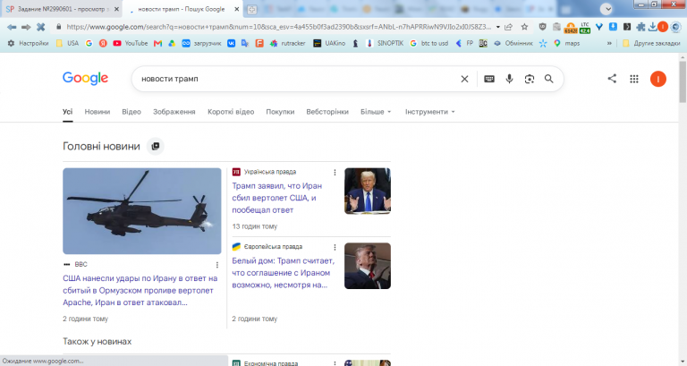
Task: Open the Белый дом: Трамп считает article
Action: click(283, 273)
